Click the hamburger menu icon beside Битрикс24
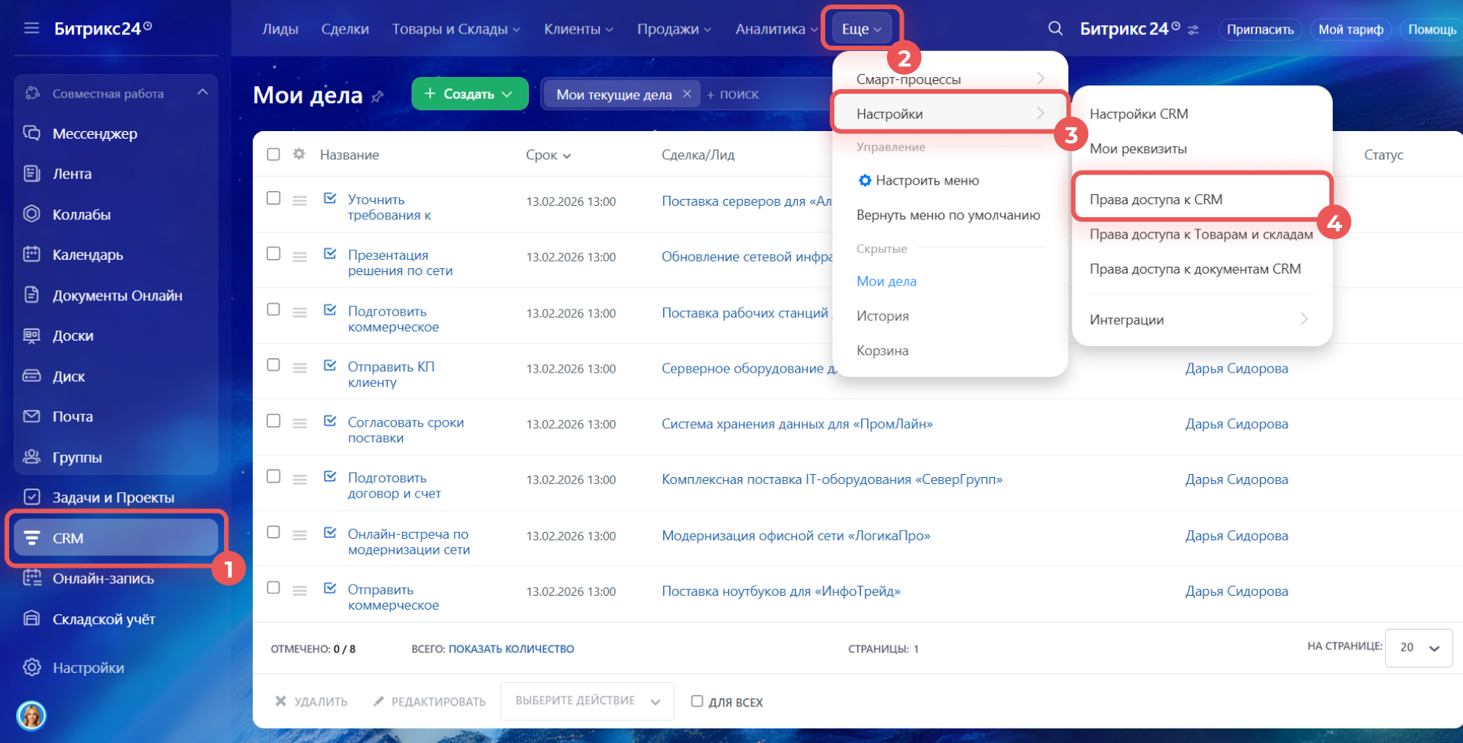Screen dimensions: 1463x743 (31, 28)
